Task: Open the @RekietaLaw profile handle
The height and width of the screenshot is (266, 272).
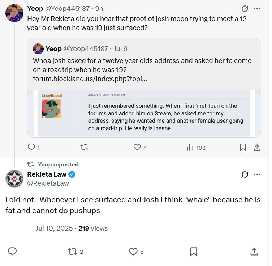Action: click(x=48, y=183)
